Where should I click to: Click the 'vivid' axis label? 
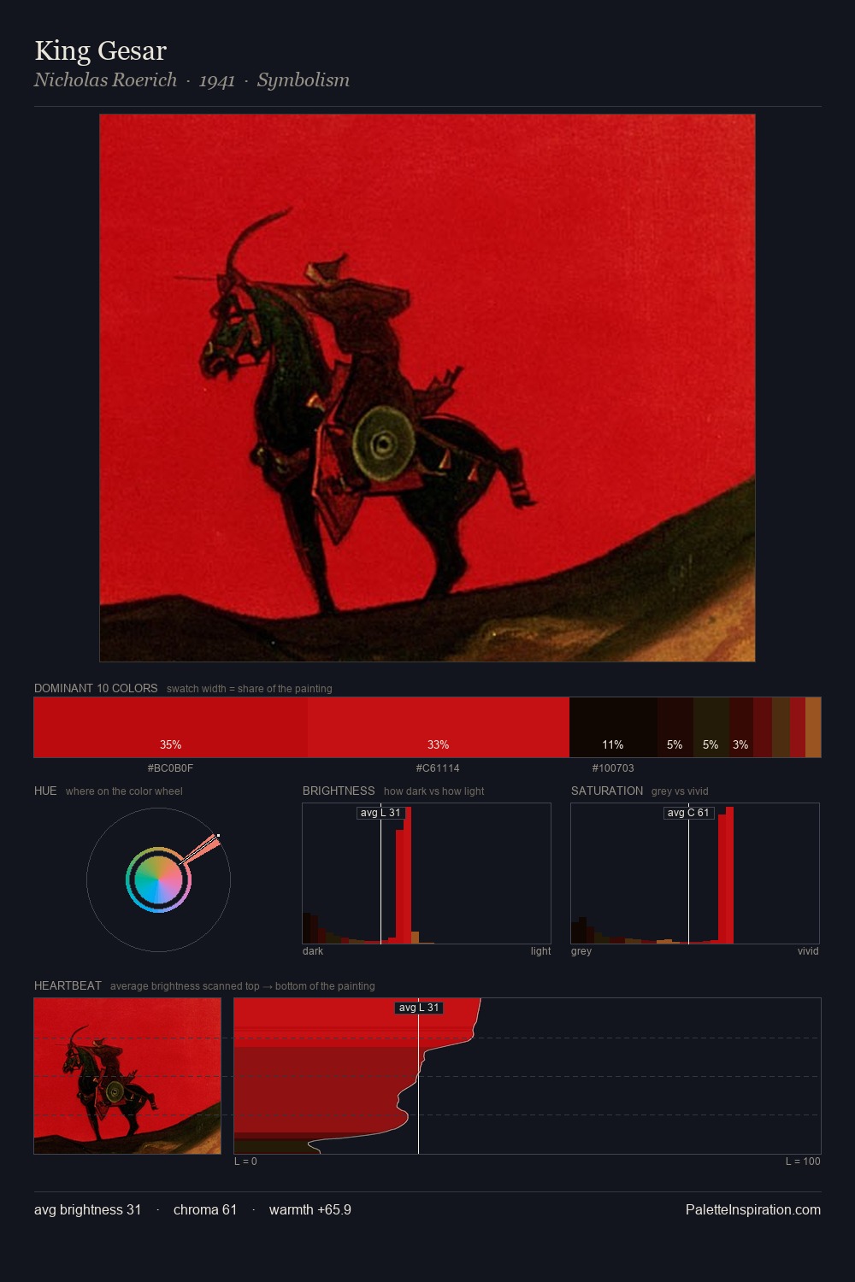pyautogui.click(x=808, y=951)
